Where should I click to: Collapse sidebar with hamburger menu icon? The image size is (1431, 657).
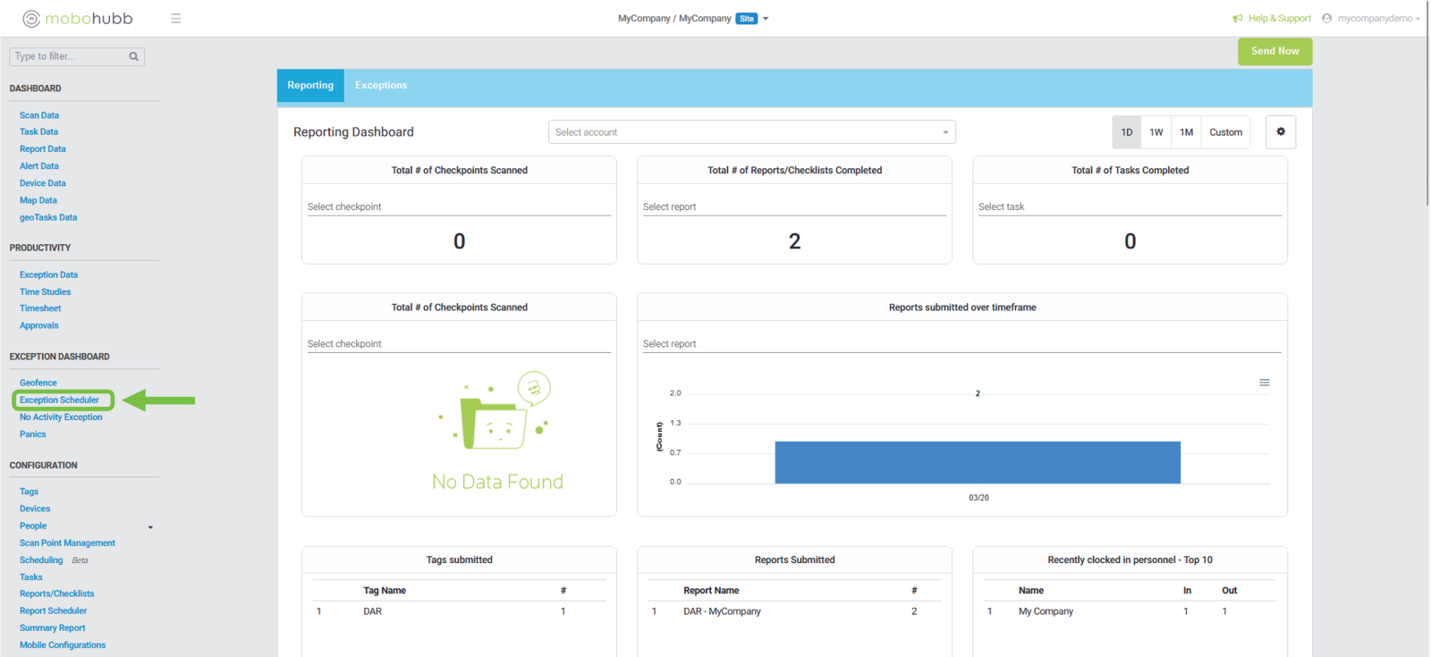point(176,19)
